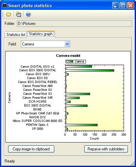
Task: Maximize the Smart photo statistics window
Action: click(x=123, y=5)
